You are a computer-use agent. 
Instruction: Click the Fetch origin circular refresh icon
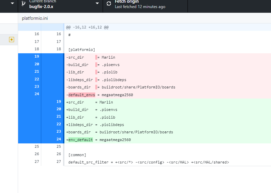tap(108, 4)
